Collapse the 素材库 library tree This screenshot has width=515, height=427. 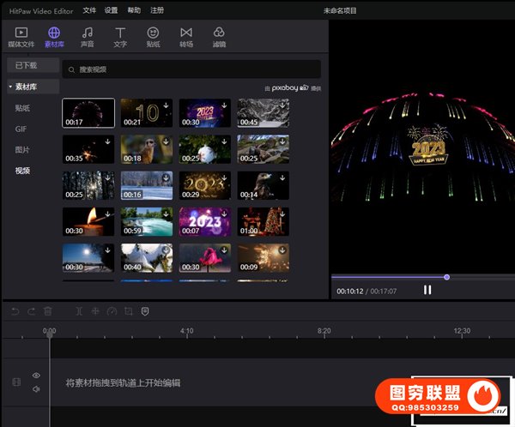11,87
